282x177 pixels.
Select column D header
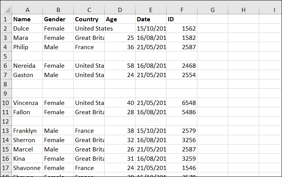pyautogui.click(x=120, y=10)
